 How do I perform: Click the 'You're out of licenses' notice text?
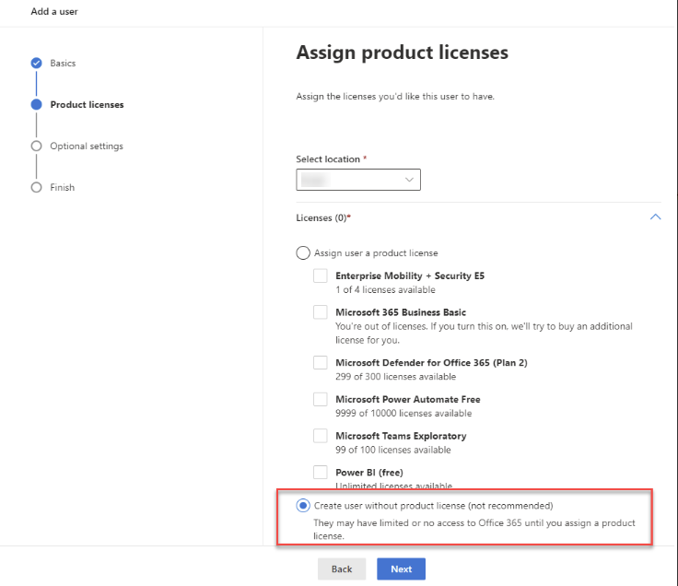(484, 333)
